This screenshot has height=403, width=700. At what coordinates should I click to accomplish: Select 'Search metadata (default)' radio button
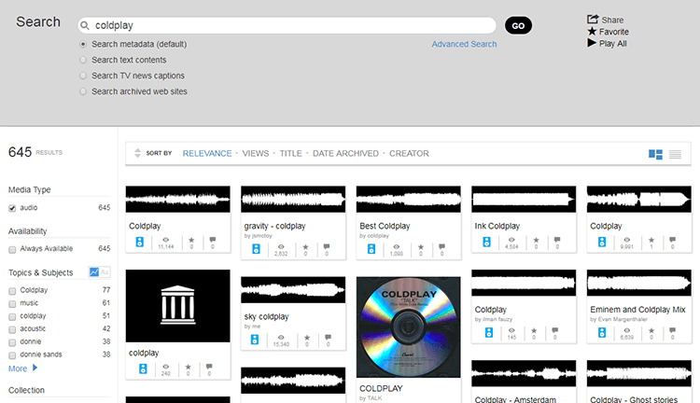83,44
